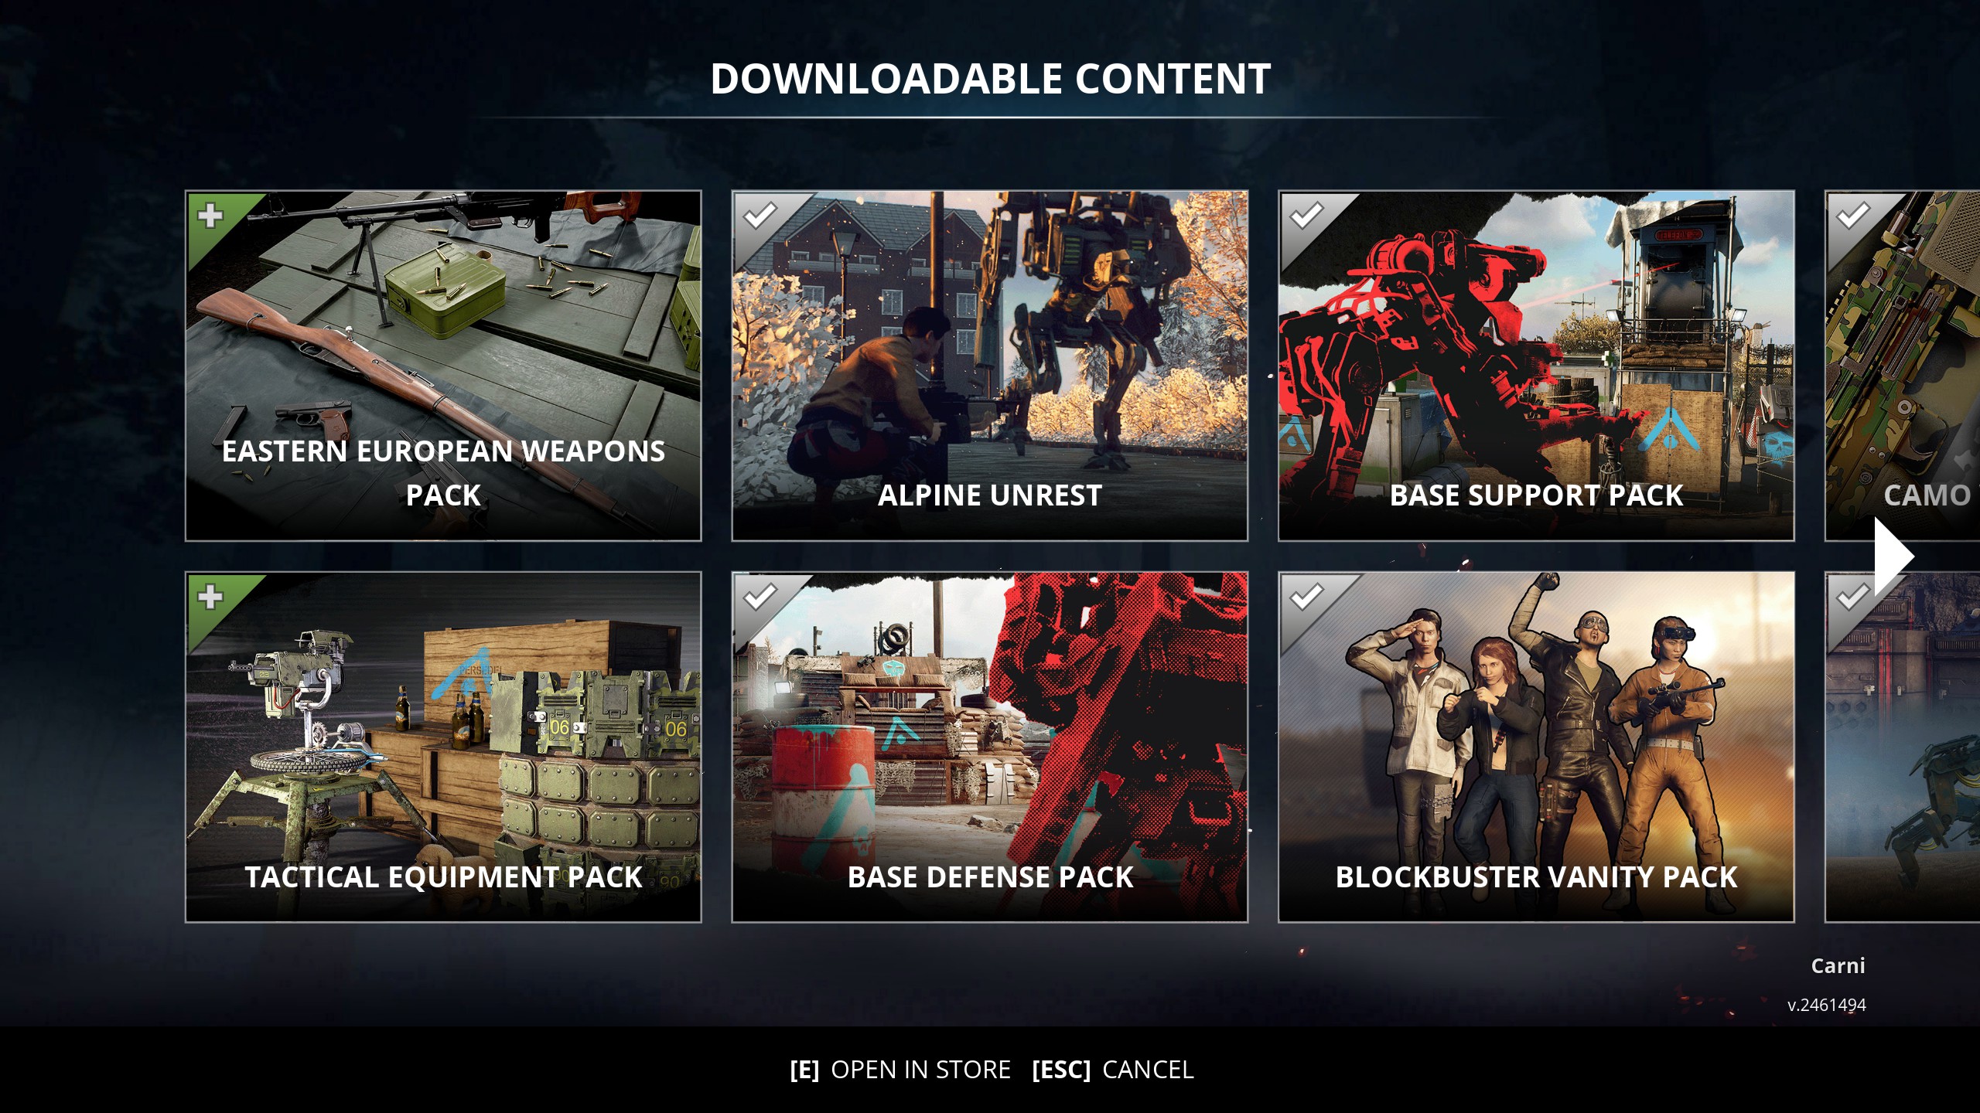Select the cut-off bottom-right DLC tile
This screenshot has height=1113, width=1980.
click(1903, 747)
